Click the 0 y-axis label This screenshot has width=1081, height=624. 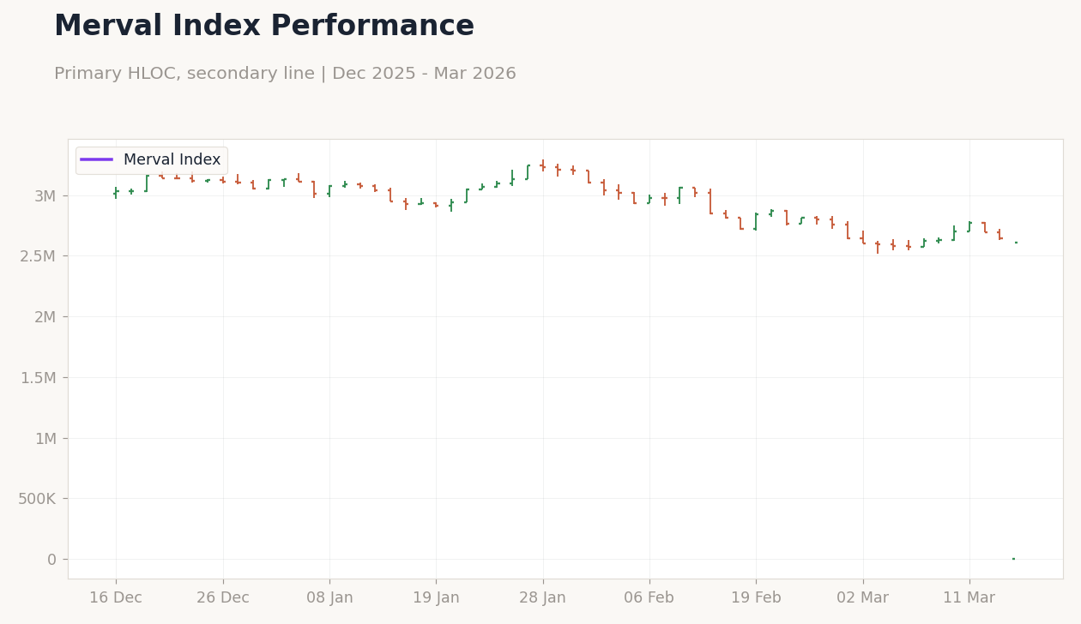51,560
